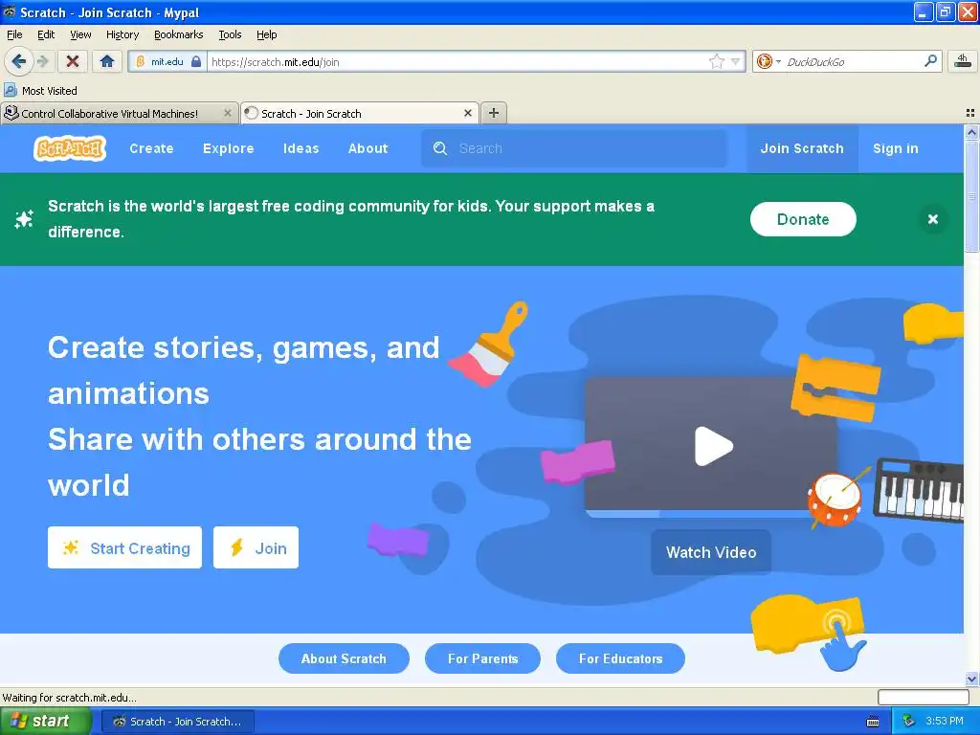Open the For Educators pill button
The width and height of the screenshot is (980, 735).
point(620,658)
